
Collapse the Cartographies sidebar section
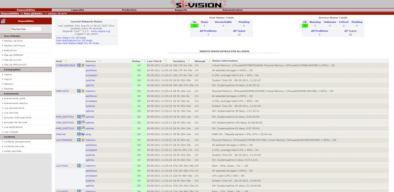point(26,70)
